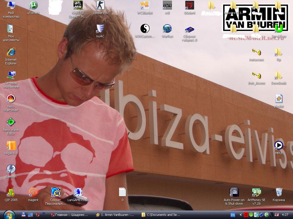
Task: Switch to Armin VanBuuren taskbar button
Action: (115, 215)
